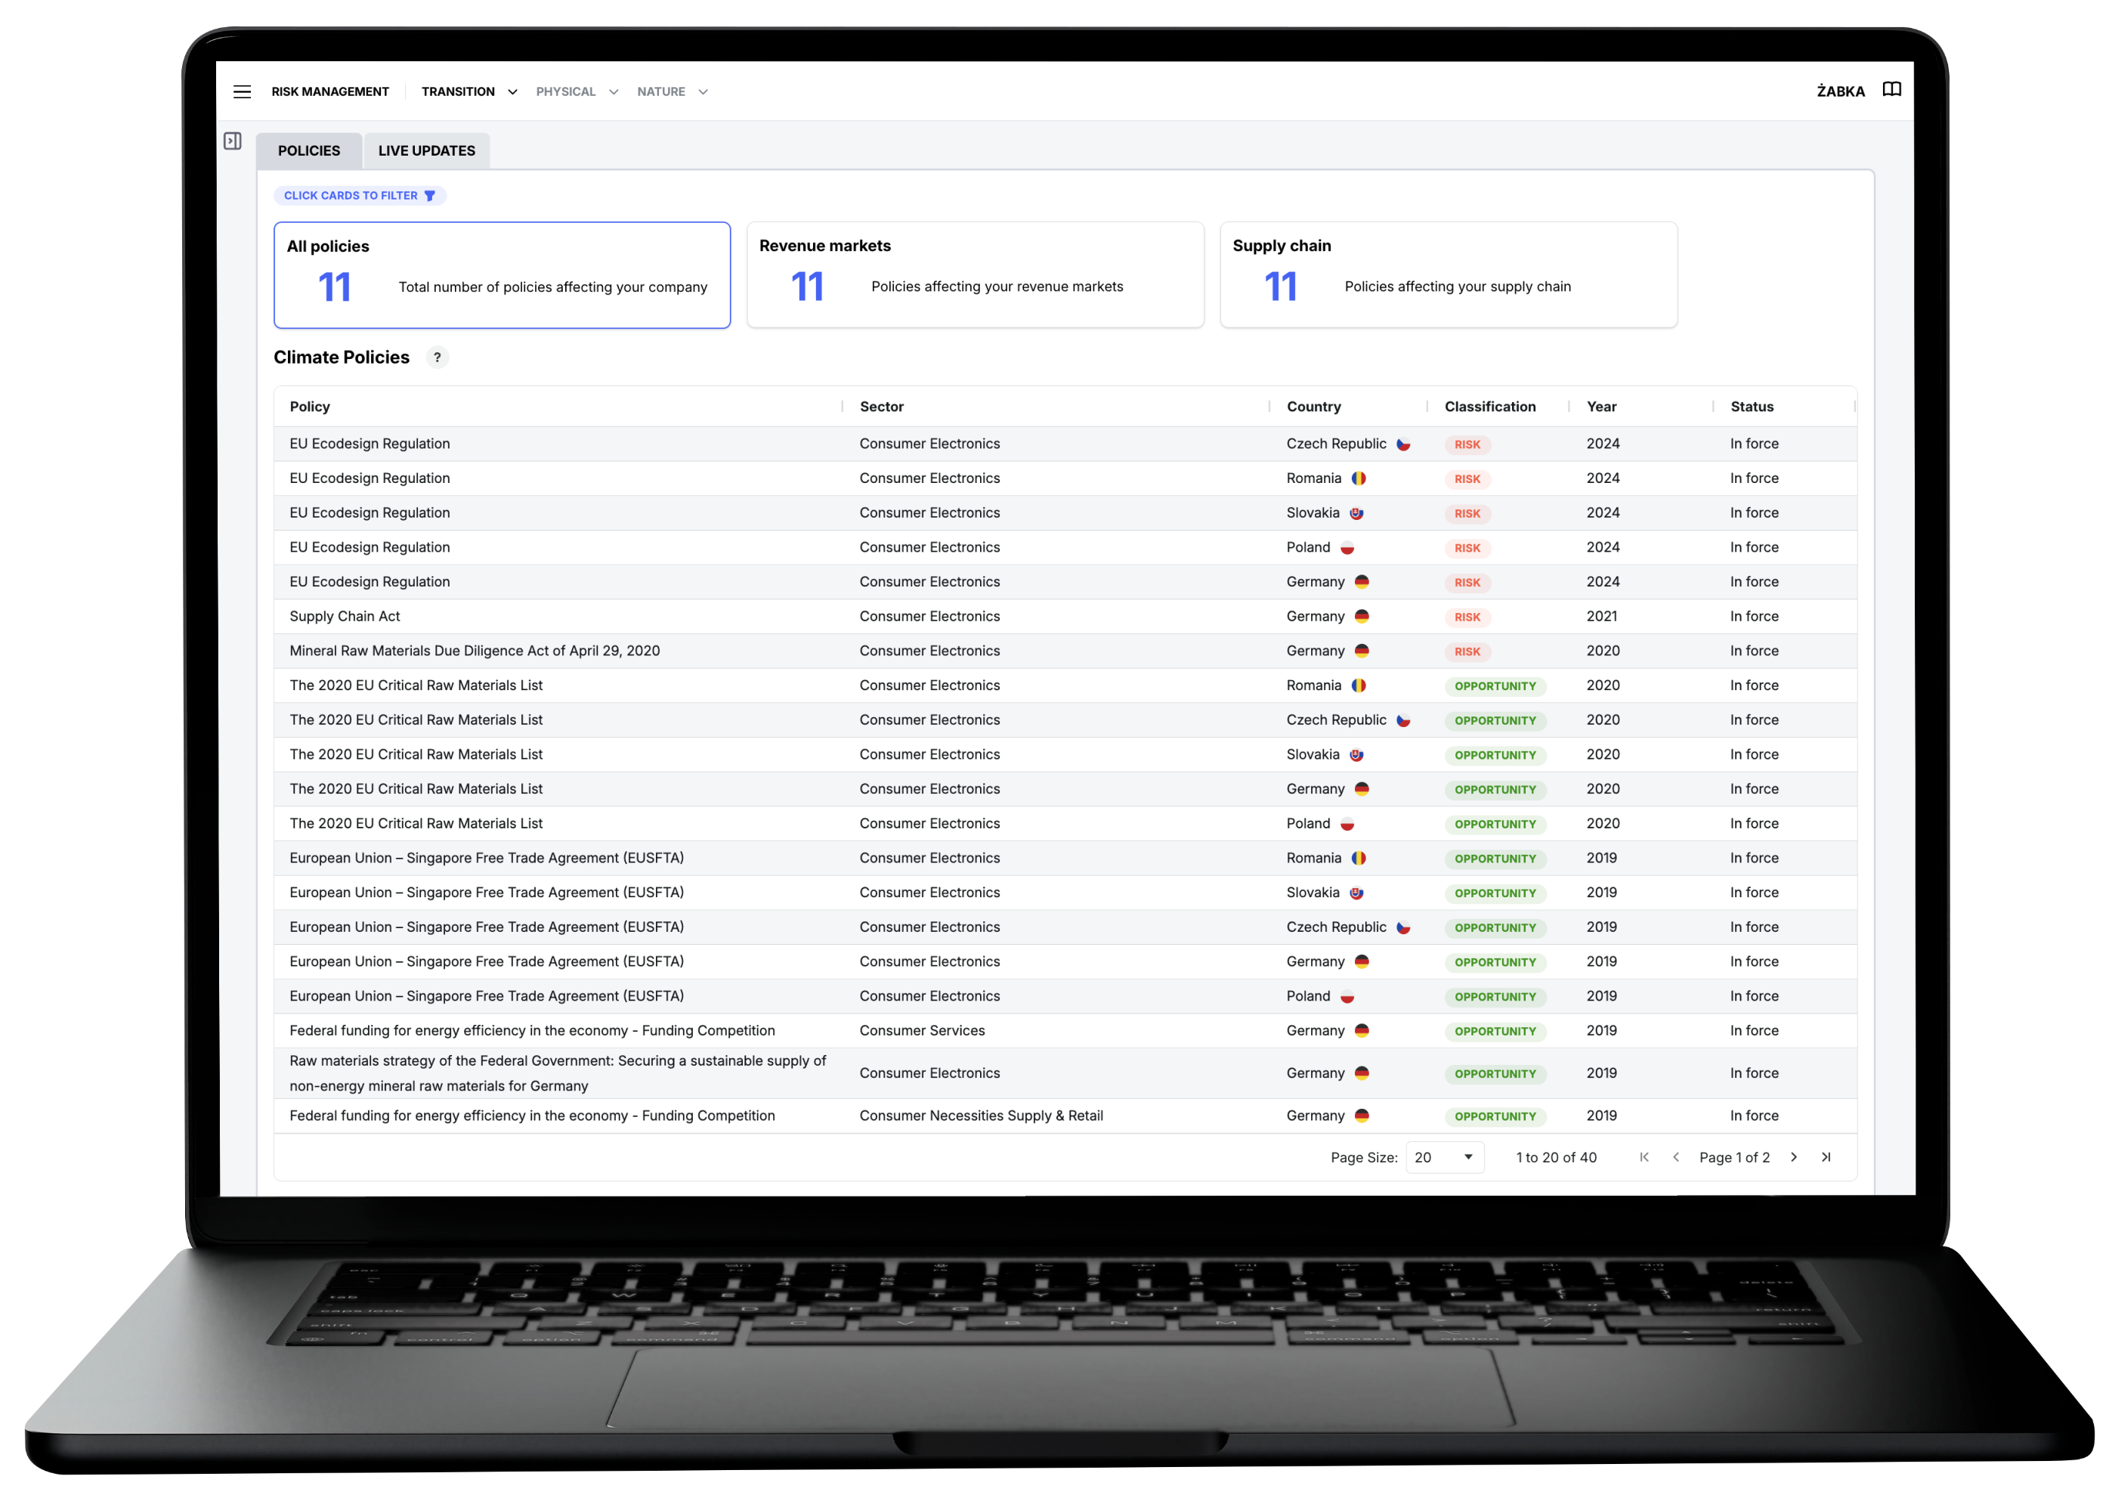Sort by Sector column header
The height and width of the screenshot is (1498, 2112).
881,407
